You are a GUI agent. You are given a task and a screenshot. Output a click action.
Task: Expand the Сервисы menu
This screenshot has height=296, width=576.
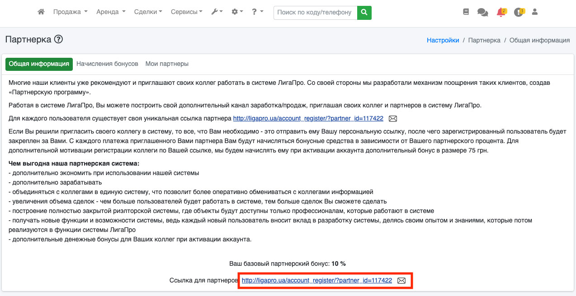(x=187, y=12)
